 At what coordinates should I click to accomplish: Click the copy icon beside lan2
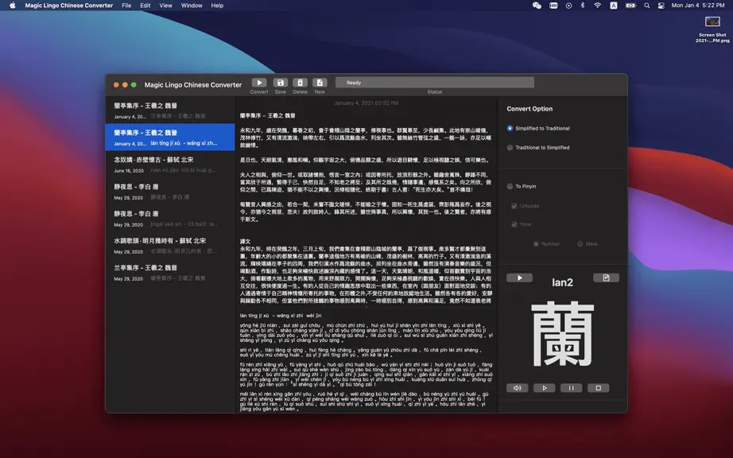tap(606, 278)
